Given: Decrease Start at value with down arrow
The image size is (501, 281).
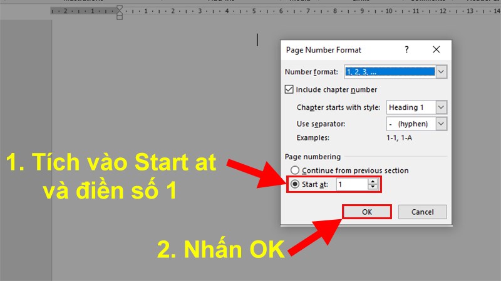Looking at the screenshot, I should [x=373, y=187].
